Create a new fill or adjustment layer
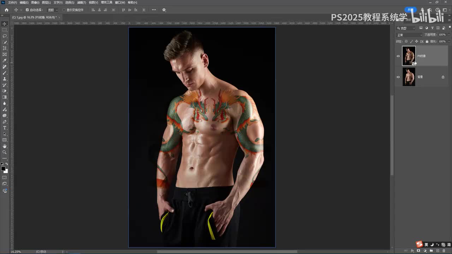Viewport: 452px width, 254px height. point(425,251)
